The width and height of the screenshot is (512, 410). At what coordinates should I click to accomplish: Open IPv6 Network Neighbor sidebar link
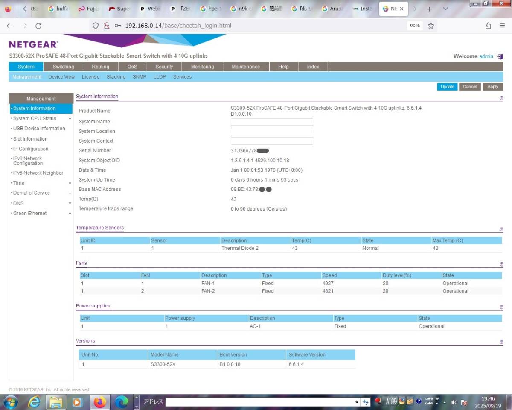[x=38, y=173]
